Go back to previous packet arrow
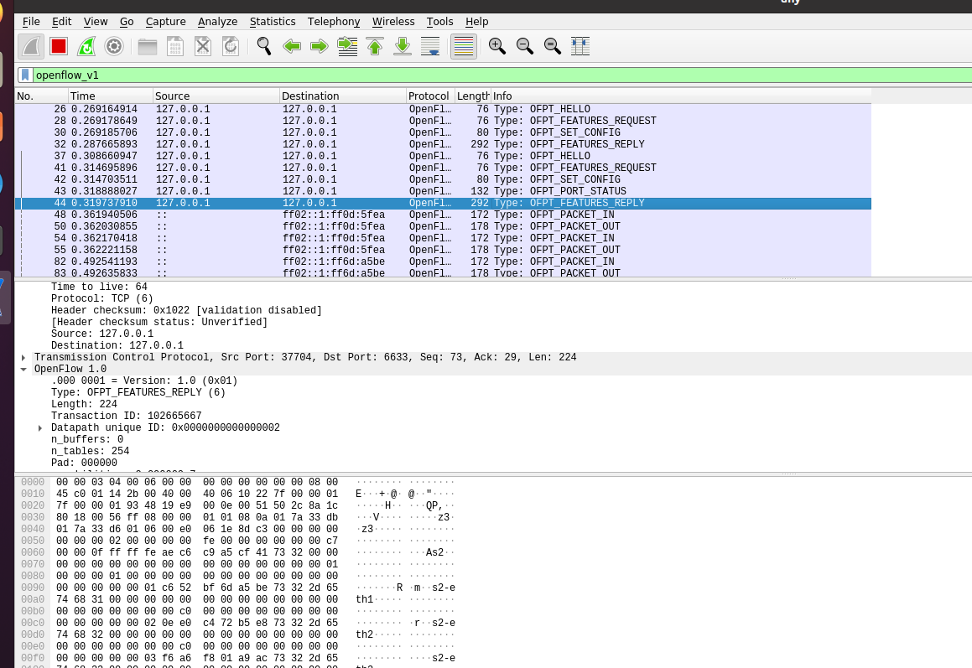This screenshot has height=668, width=972. pos(292,46)
